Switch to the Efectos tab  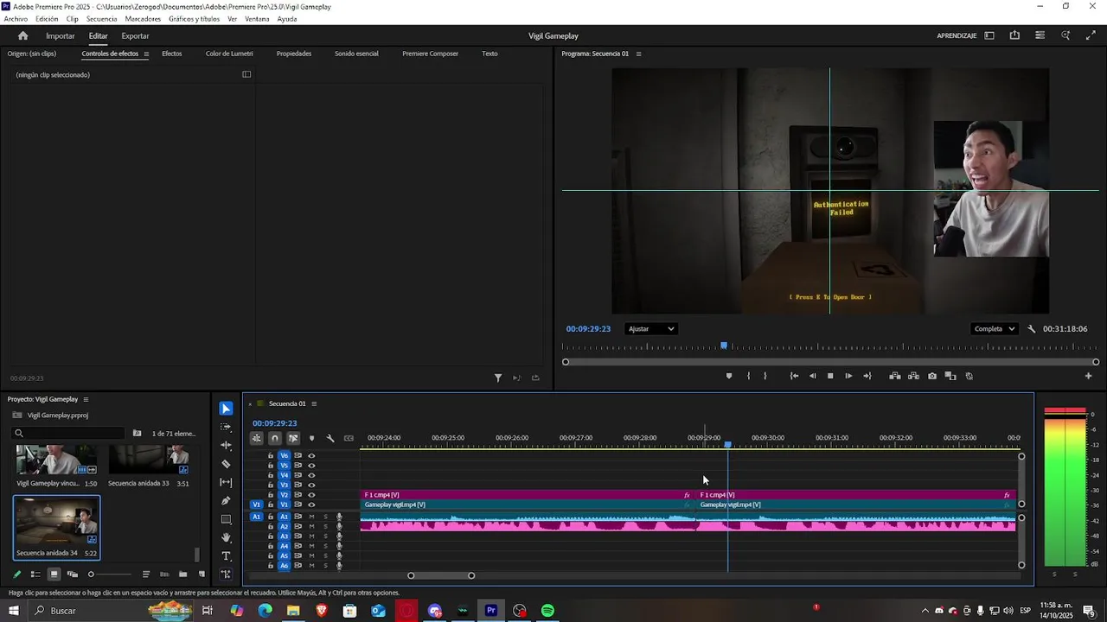pyautogui.click(x=172, y=54)
